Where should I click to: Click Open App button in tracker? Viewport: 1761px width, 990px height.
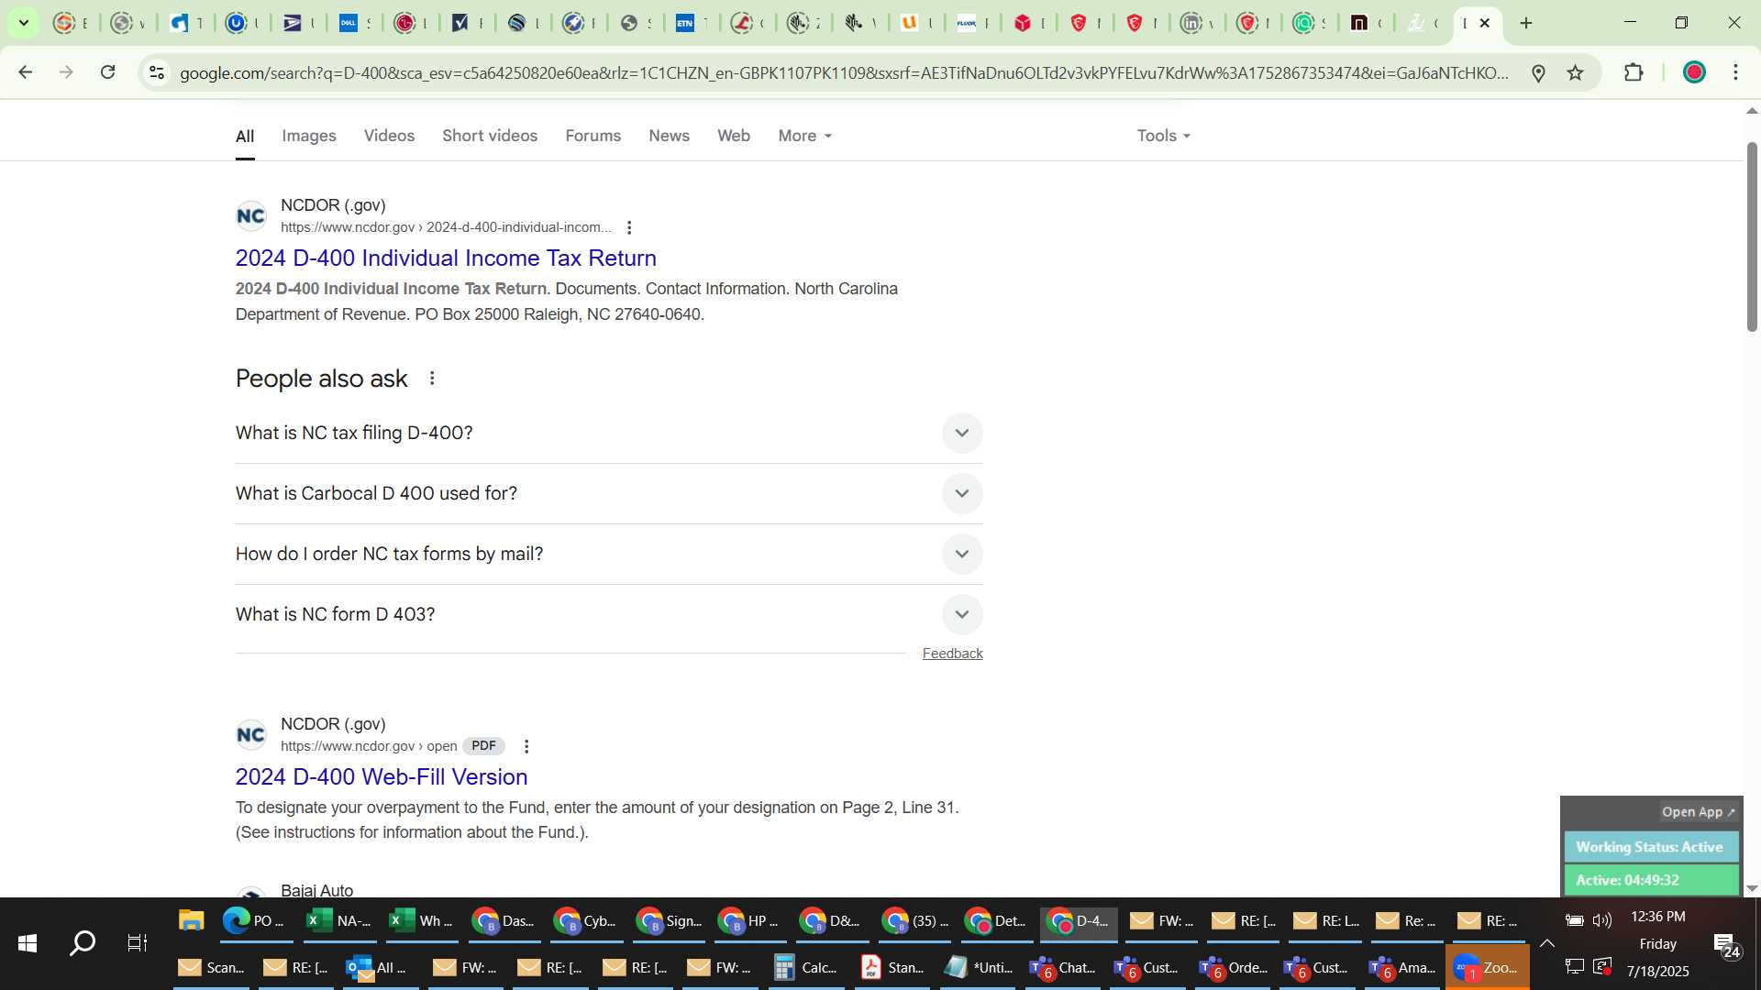(1698, 812)
